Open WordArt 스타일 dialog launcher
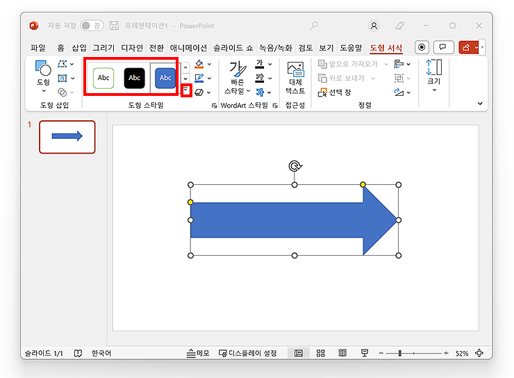 coord(275,105)
